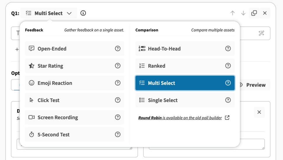Show help for Single Select type

click(x=228, y=100)
